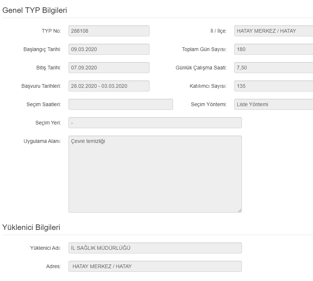Click the İl / İlçe field
This screenshot has width=313, height=281.
[273, 31]
